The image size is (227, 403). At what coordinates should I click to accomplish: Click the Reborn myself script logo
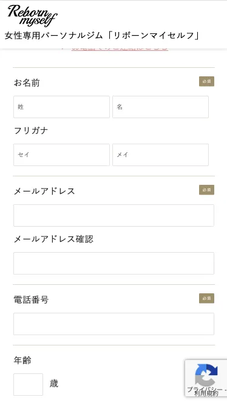(x=32, y=16)
